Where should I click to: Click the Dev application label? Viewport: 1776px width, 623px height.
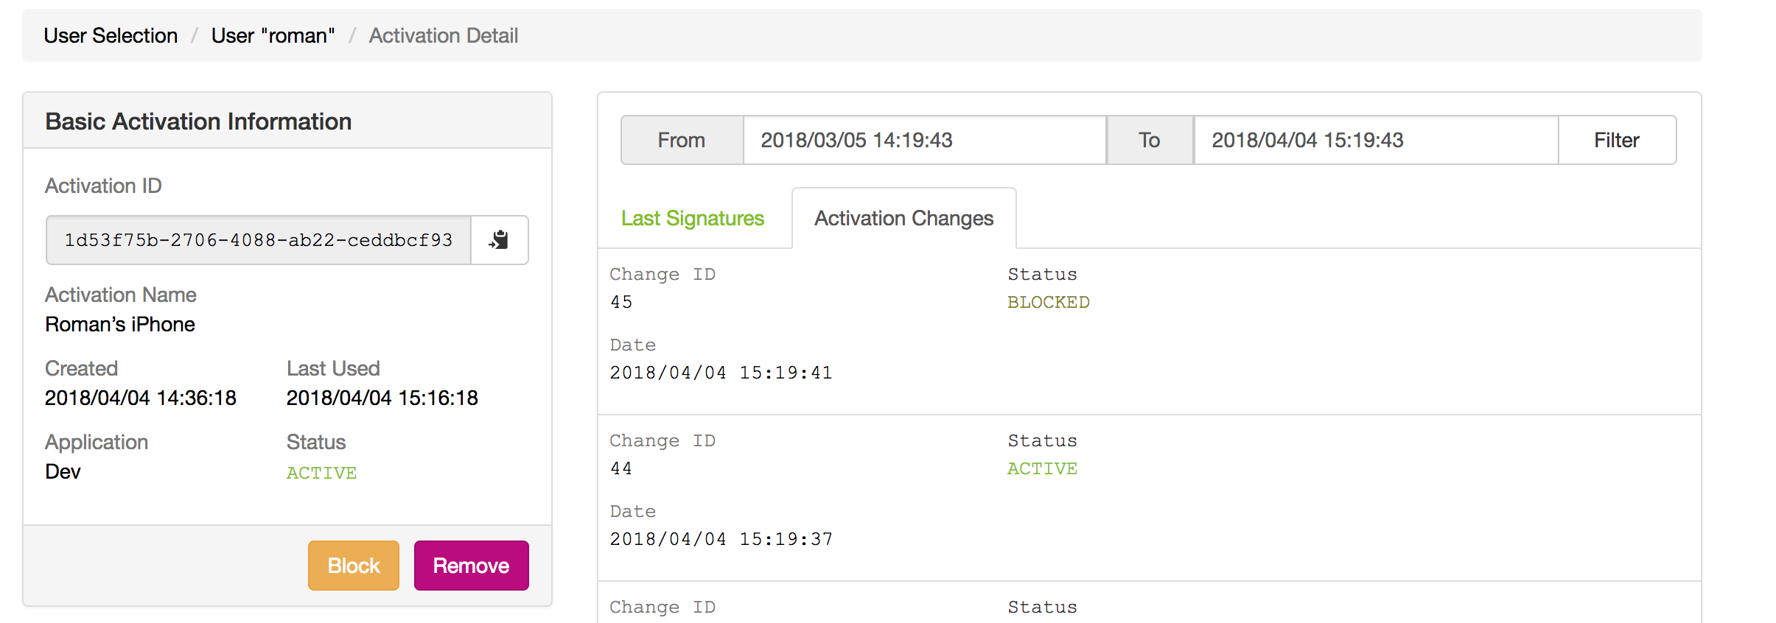(x=63, y=471)
